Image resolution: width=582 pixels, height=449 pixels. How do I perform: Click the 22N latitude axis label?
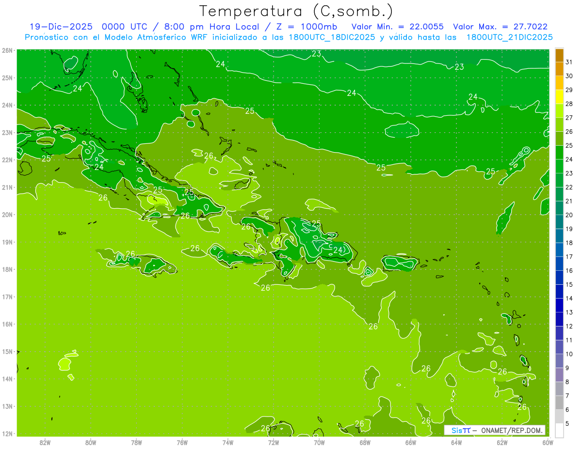(x=7, y=160)
